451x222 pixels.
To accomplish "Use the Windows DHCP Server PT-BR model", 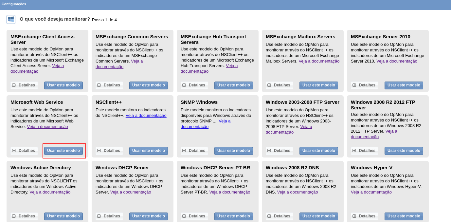I will 234,216.
